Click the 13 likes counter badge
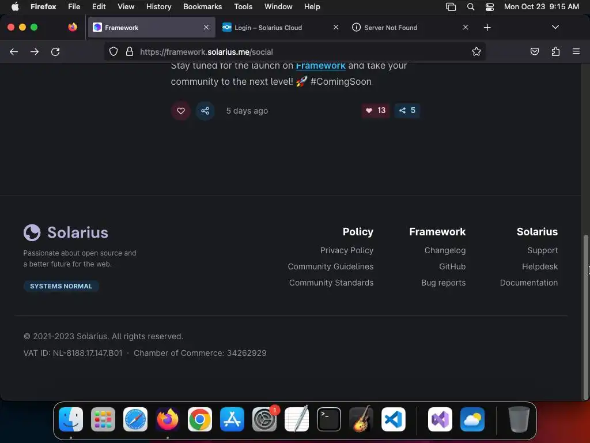 click(x=376, y=110)
